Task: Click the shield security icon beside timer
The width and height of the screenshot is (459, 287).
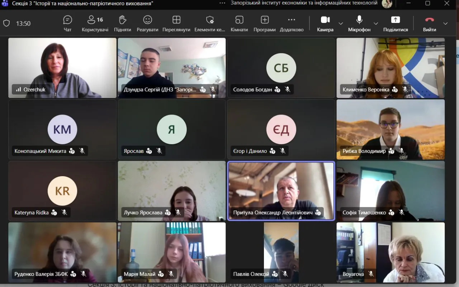Action: (x=6, y=23)
